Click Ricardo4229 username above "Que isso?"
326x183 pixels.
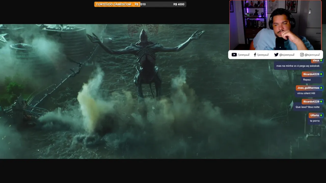pos(311,102)
